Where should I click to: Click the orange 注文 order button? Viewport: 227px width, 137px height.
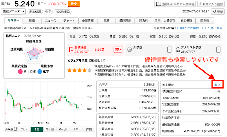(x=74, y=4)
